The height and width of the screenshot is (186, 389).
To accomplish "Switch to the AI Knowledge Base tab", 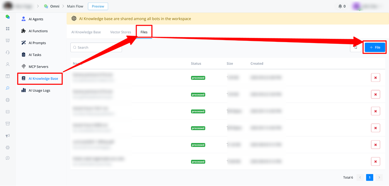I will [x=86, y=32].
